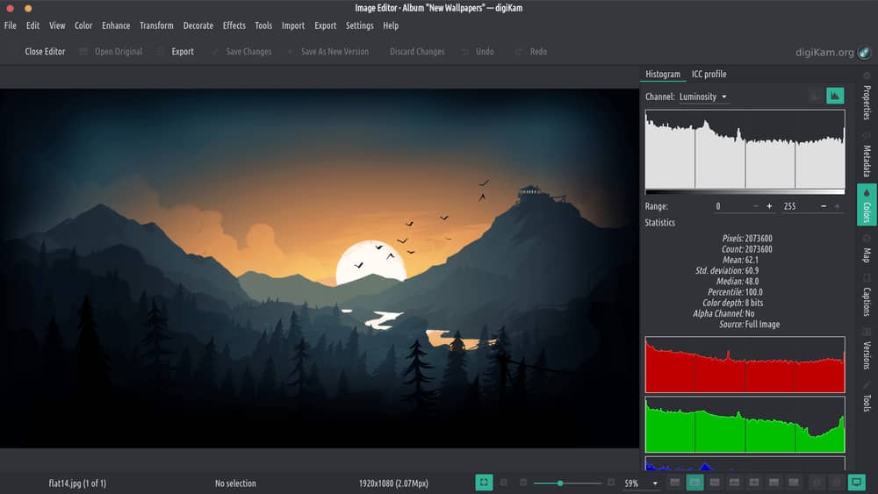The width and height of the screenshot is (878, 494).
Task: Click the Color depth: 8 bits statistic
Action: pyautogui.click(x=732, y=303)
